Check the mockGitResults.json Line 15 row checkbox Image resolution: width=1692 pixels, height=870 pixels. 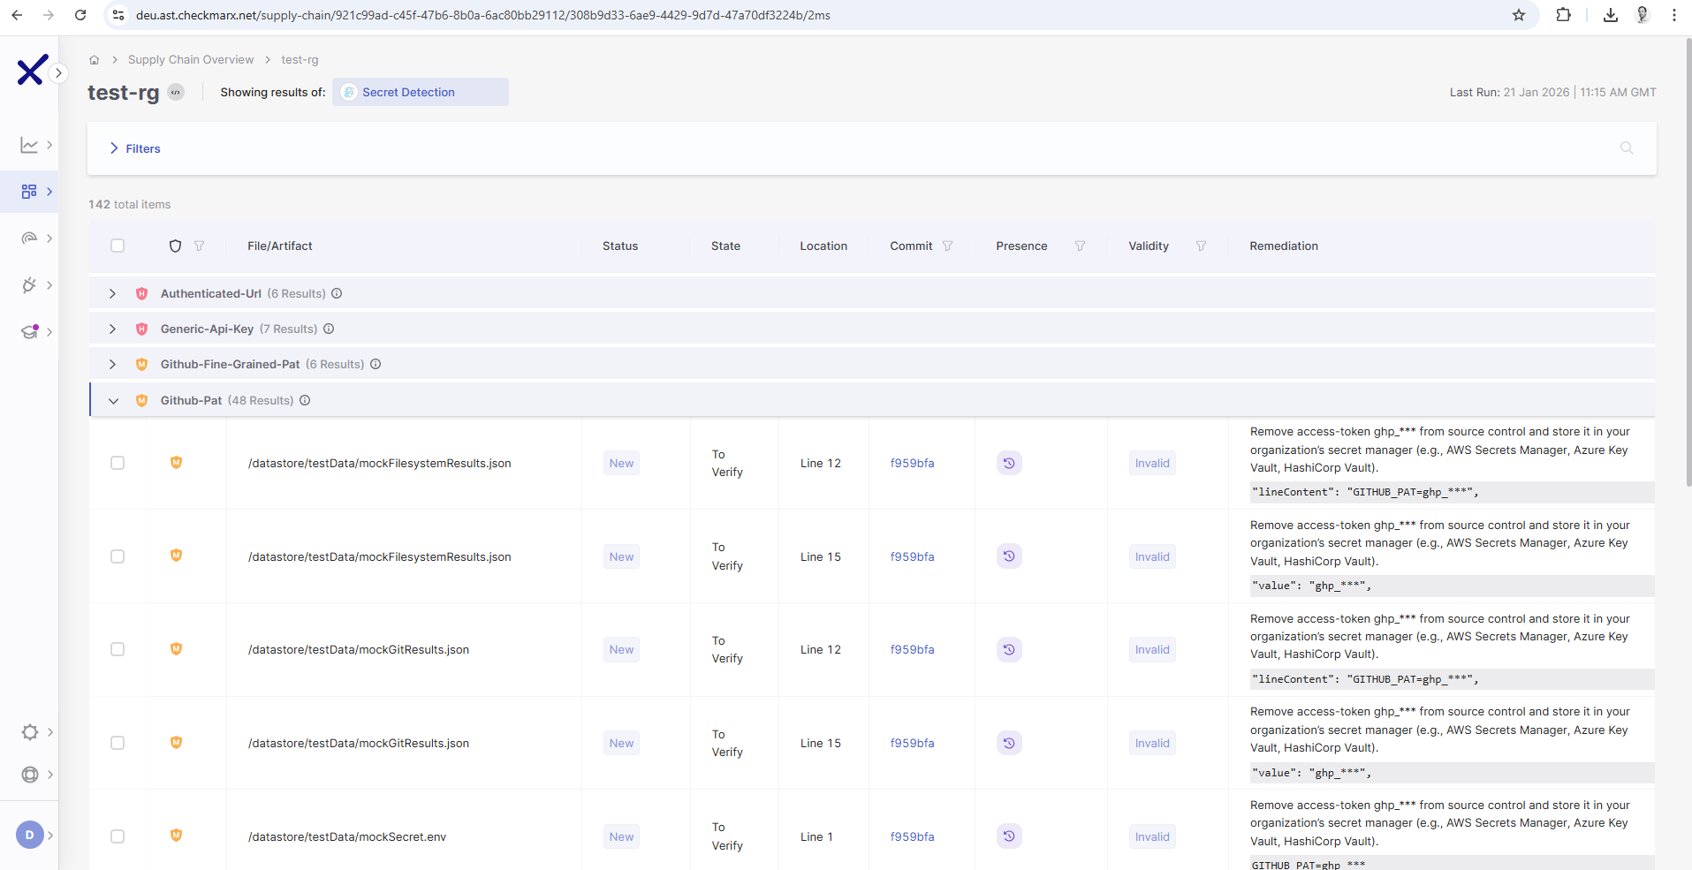click(118, 743)
